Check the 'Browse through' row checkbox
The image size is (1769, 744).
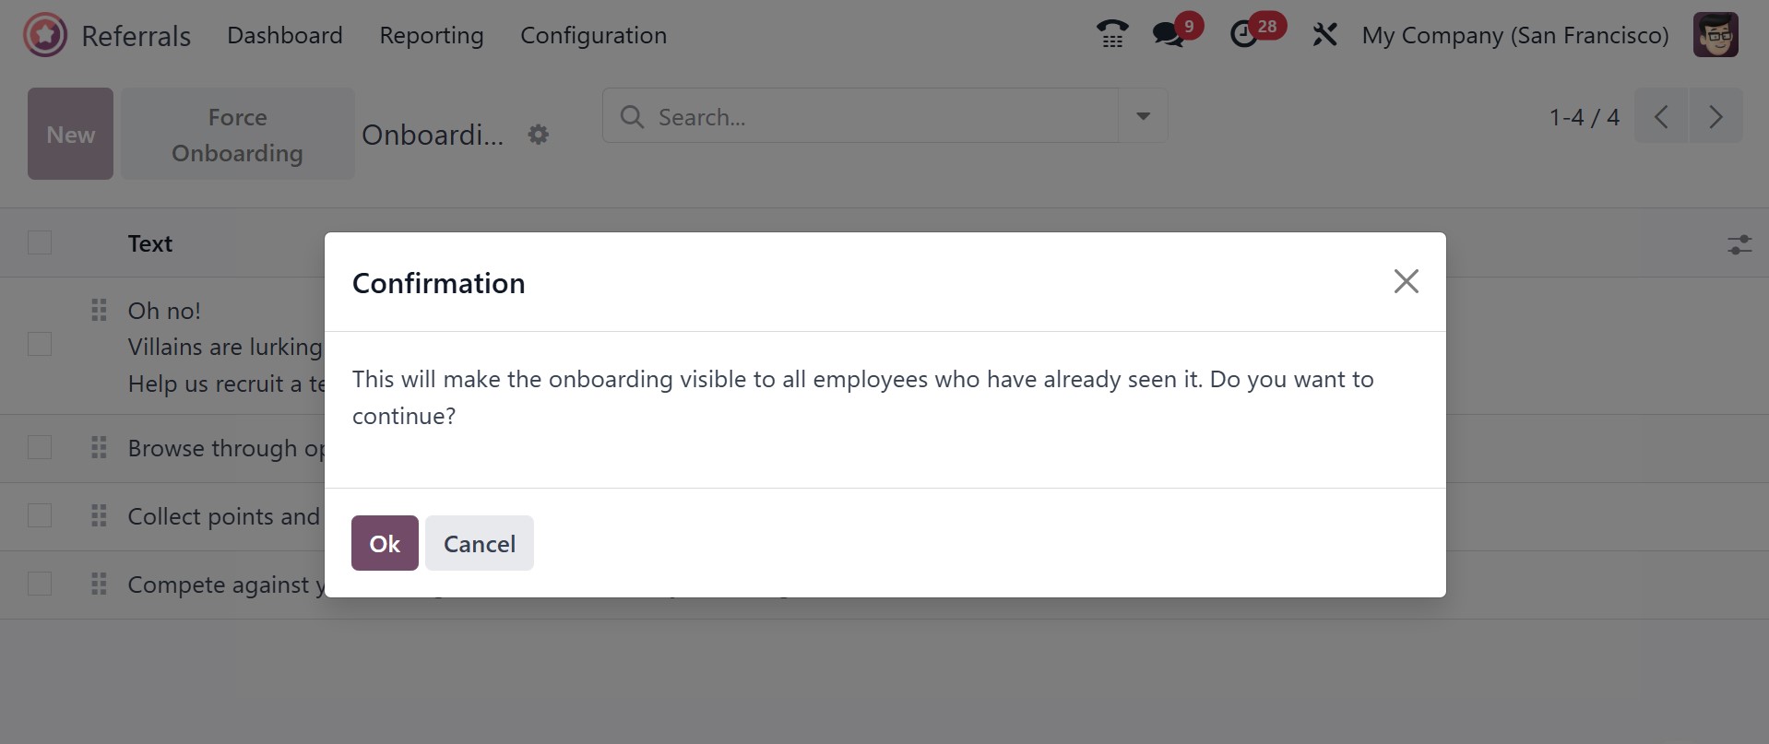pos(40,448)
